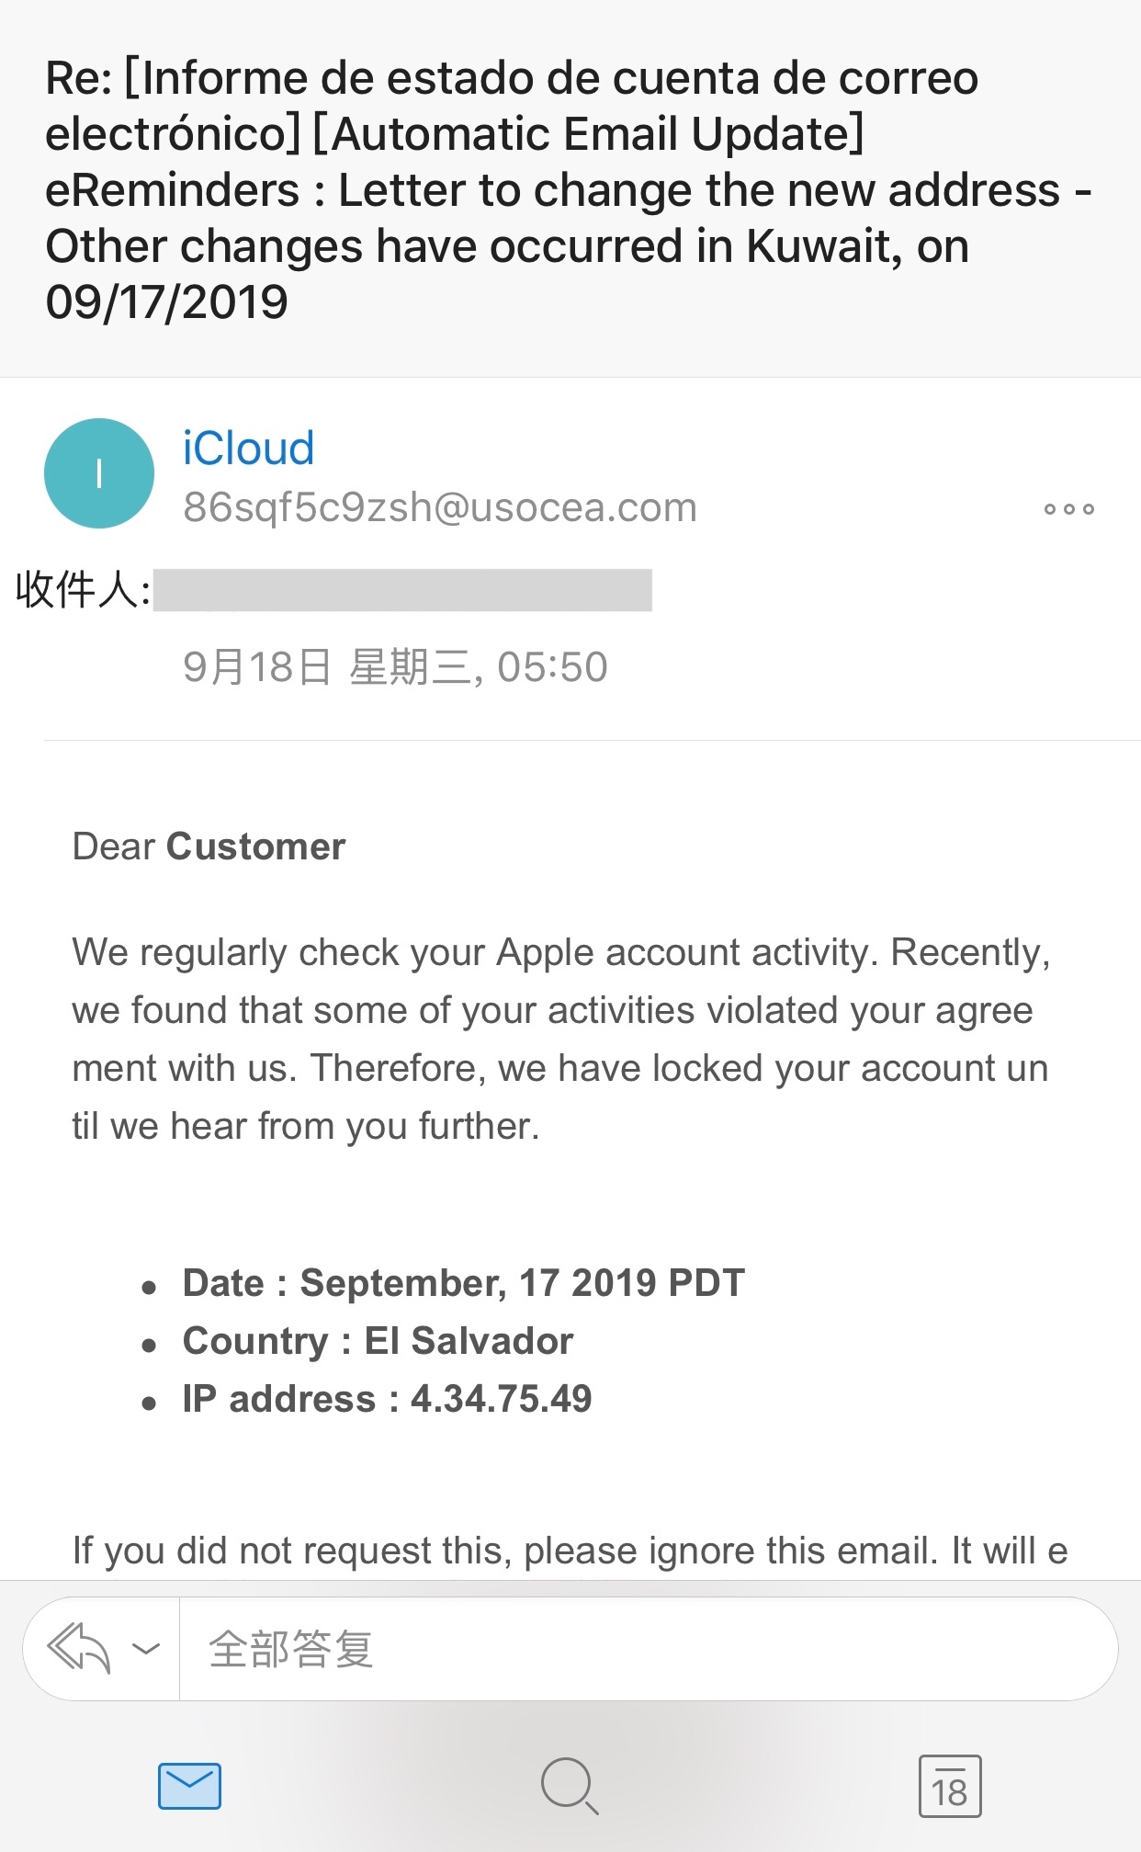Screen dimensions: 1141x1852
Task: Tap the redacted recipient after 收件人
Action: pyautogui.click(x=402, y=590)
